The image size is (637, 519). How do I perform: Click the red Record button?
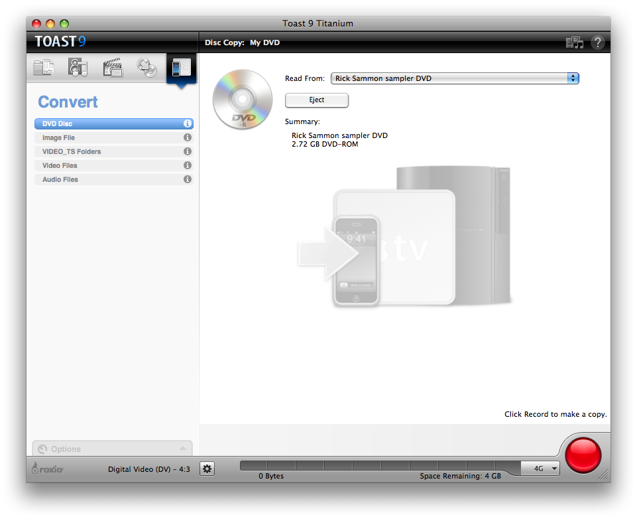pyautogui.click(x=583, y=455)
